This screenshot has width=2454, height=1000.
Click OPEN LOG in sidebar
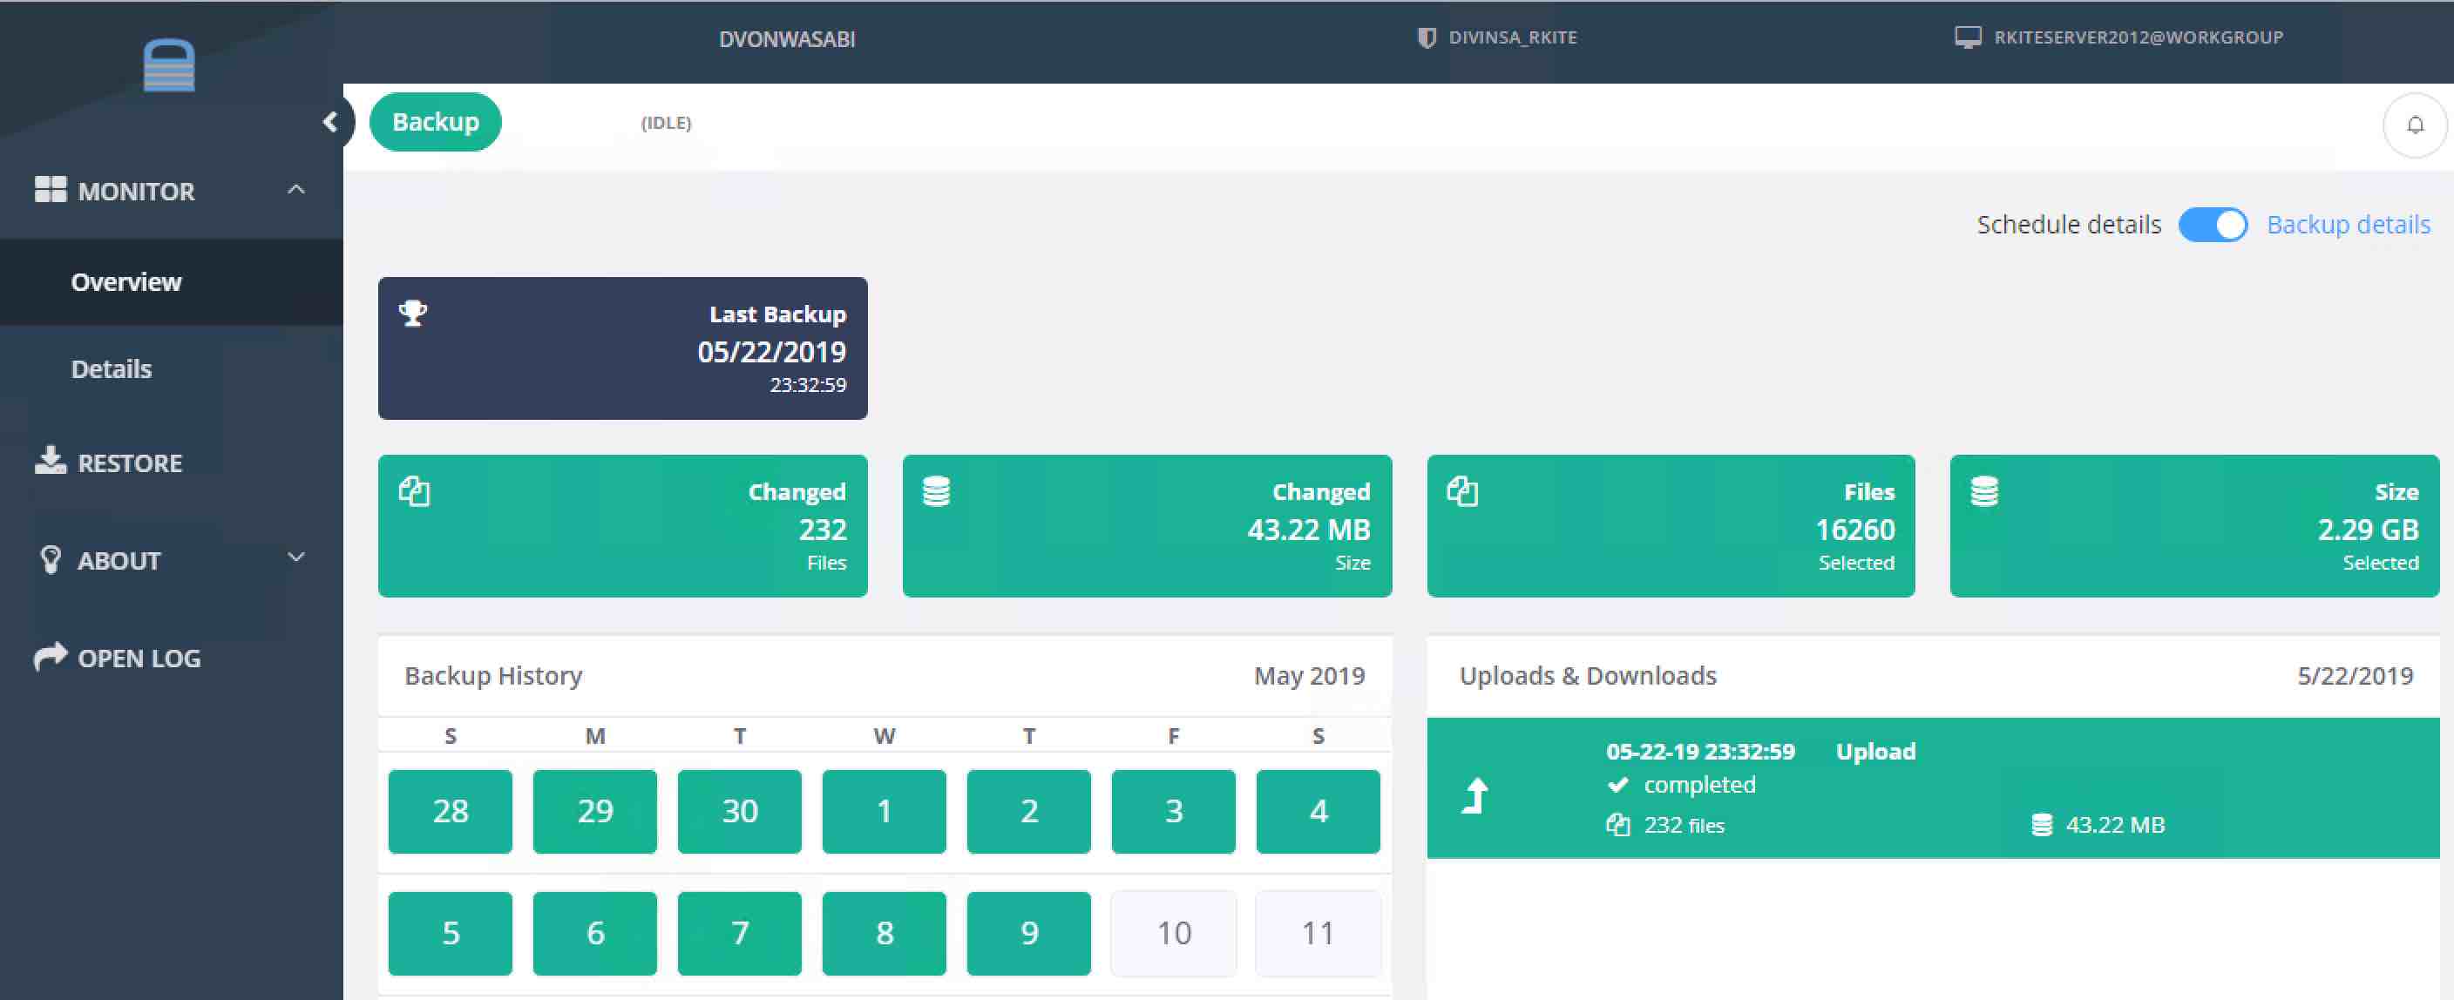pyautogui.click(x=139, y=658)
